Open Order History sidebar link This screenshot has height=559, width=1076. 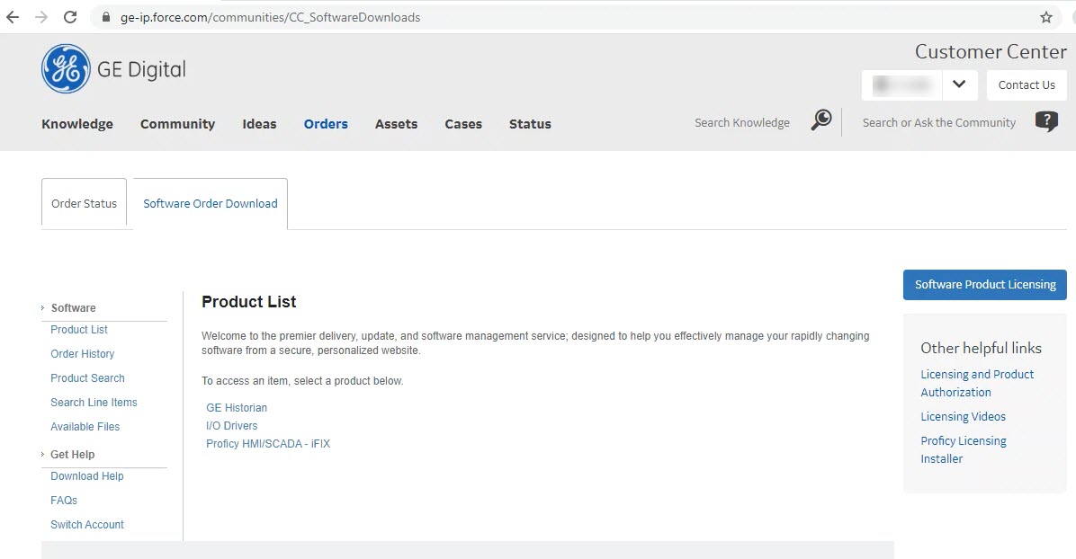click(x=83, y=354)
